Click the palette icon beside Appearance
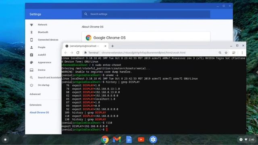The image size is (258, 145). [31, 62]
